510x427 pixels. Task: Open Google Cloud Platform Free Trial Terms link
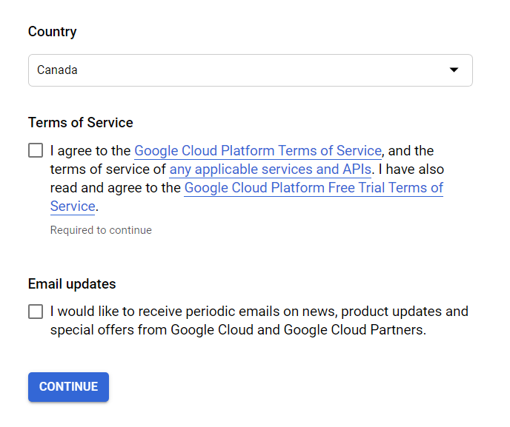[314, 188]
